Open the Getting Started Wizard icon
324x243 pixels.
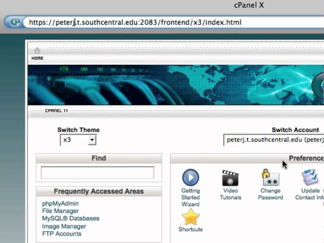(x=190, y=178)
